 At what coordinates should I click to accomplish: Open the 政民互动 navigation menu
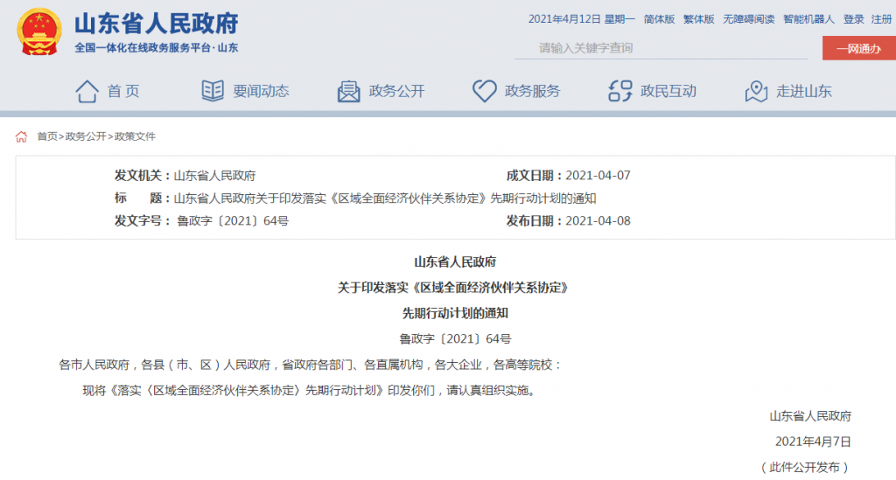click(668, 91)
